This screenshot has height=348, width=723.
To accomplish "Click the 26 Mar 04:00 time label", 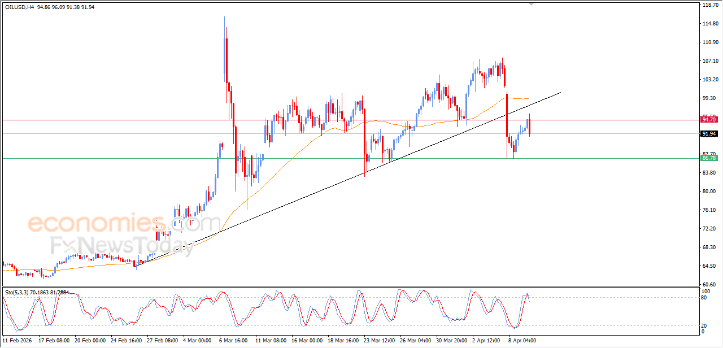I will (416, 341).
